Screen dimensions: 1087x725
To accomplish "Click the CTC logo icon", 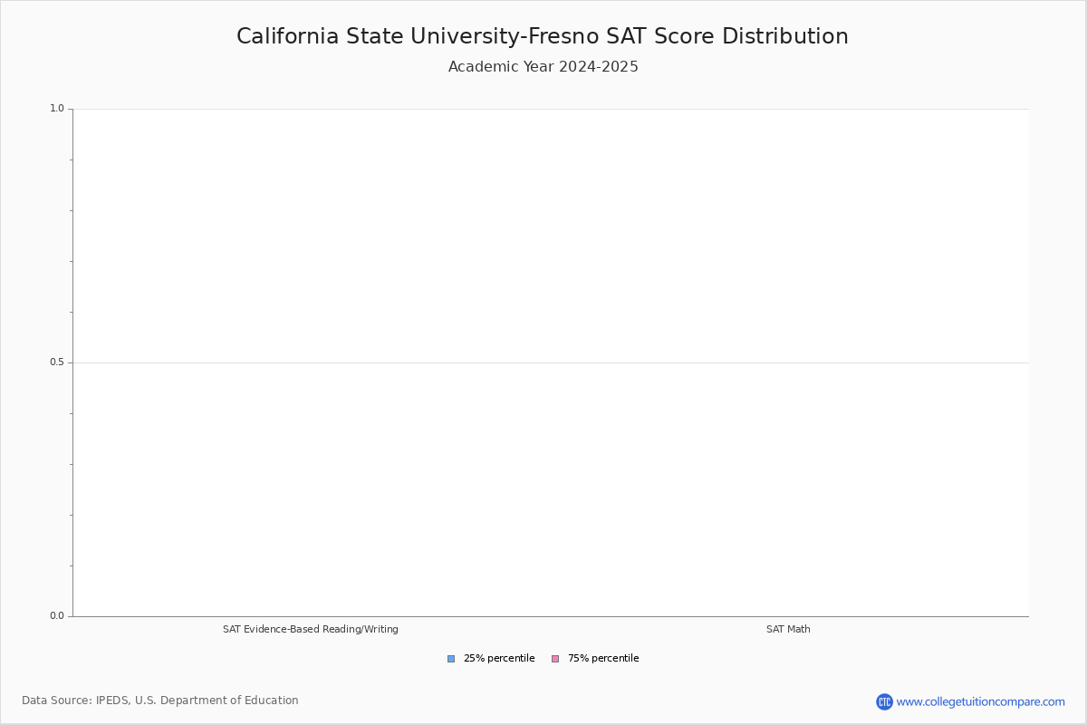I will click(884, 701).
